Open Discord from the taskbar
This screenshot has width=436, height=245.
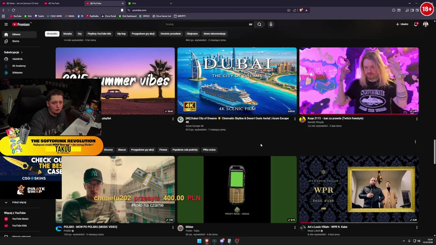click(222, 241)
